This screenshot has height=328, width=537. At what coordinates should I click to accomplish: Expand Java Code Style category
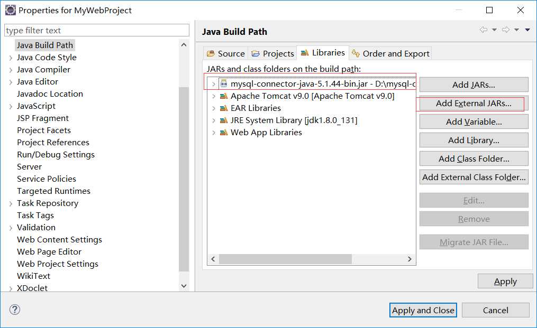pyautogui.click(x=11, y=58)
